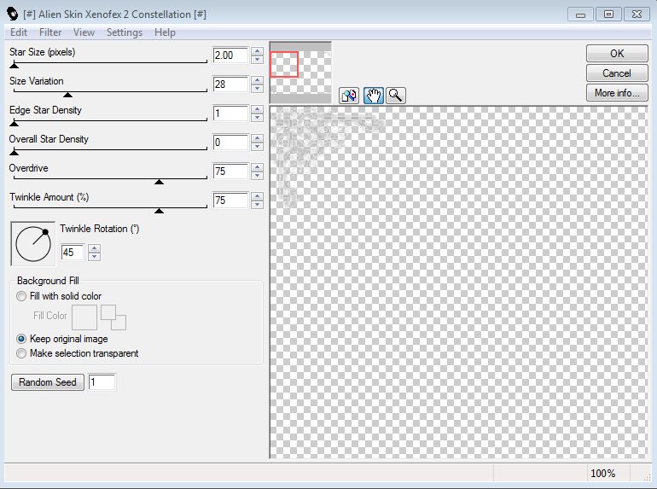Screen dimensions: 657x489
Task: Decrease Twinkle Rotation angle with down arrow
Action: pyautogui.click(x=95, y=257)
